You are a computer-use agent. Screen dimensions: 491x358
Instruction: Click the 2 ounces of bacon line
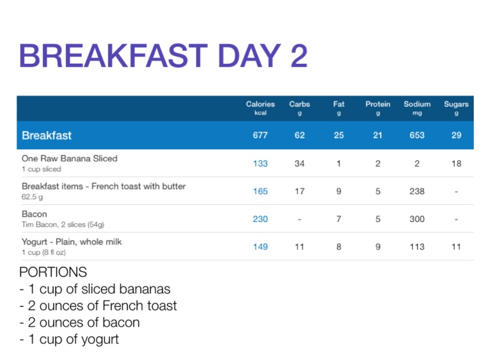(x=81, y=322)
